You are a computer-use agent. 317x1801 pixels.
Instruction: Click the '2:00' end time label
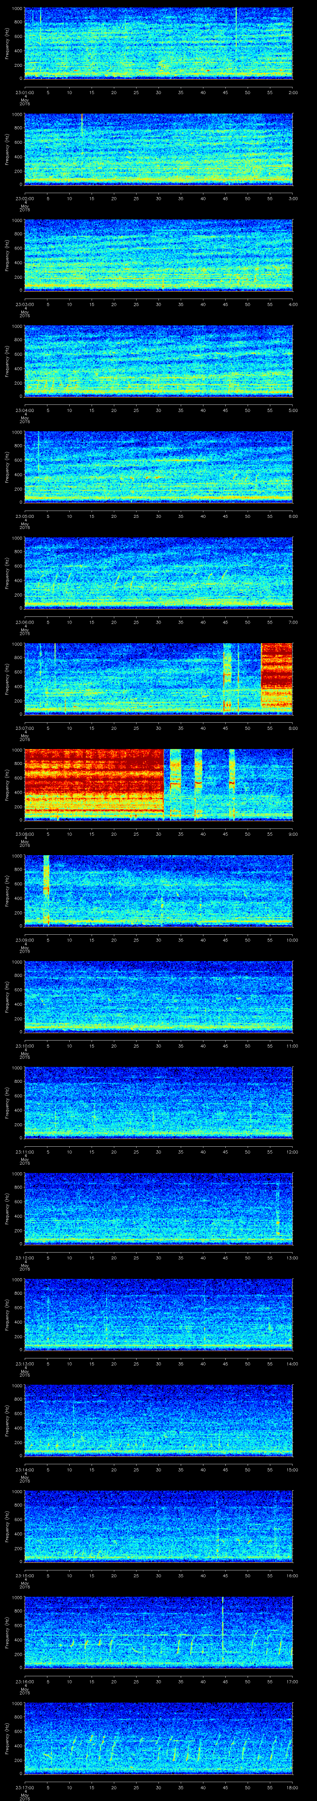293,92
